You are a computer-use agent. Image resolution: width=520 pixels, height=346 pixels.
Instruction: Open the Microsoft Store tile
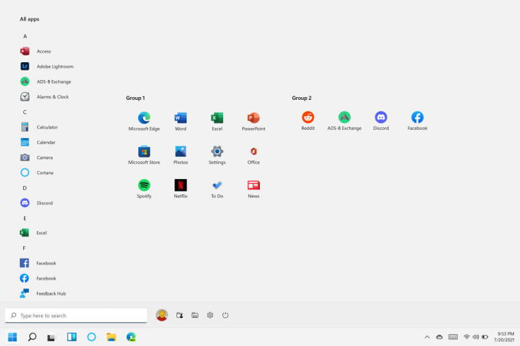[x=144, y=155]
